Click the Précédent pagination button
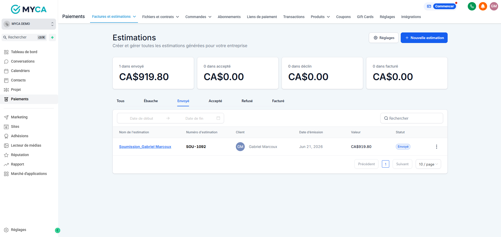 366,164
